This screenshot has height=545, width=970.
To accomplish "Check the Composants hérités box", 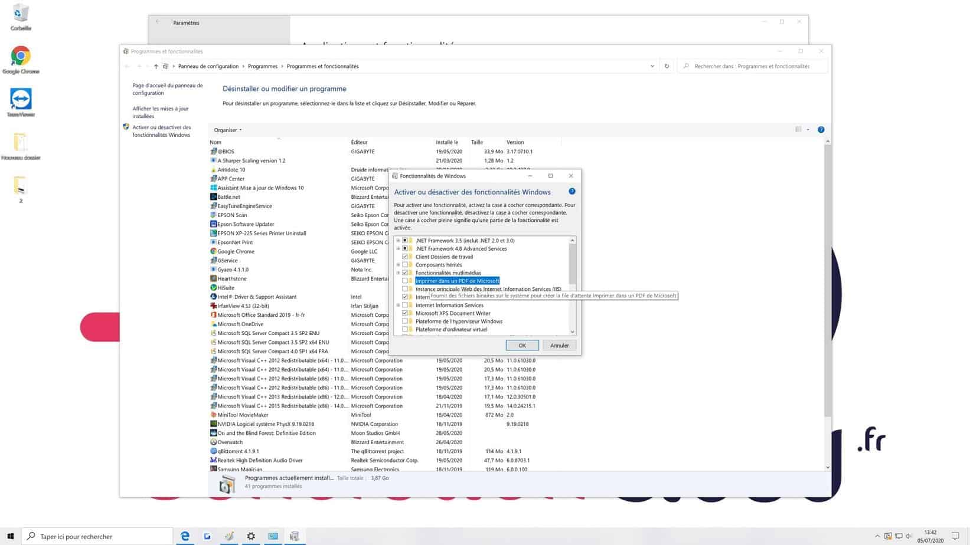I will 405,265.
